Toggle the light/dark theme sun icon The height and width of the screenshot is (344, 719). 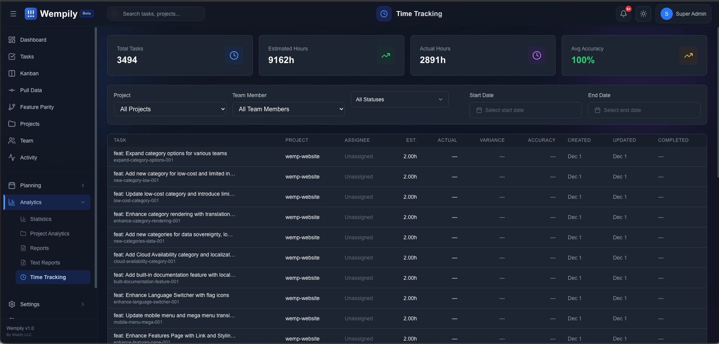click(x=643, y=14)
